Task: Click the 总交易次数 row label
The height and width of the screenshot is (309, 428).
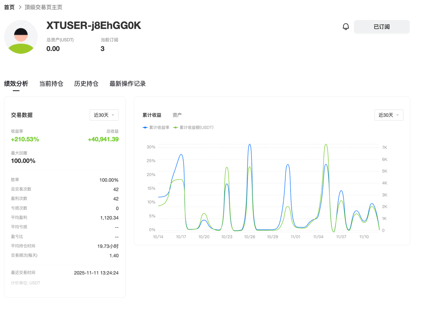Action: (x=21, y=189)
